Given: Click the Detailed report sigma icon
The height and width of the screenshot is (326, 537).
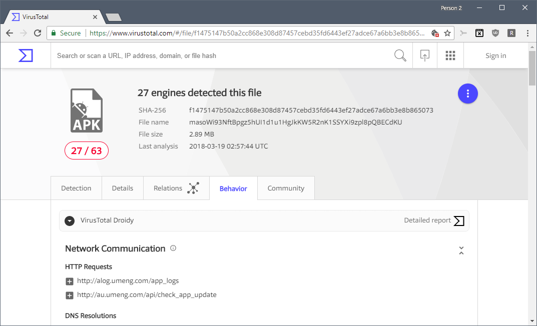Looking at the screenshot, I should (459, 220).
